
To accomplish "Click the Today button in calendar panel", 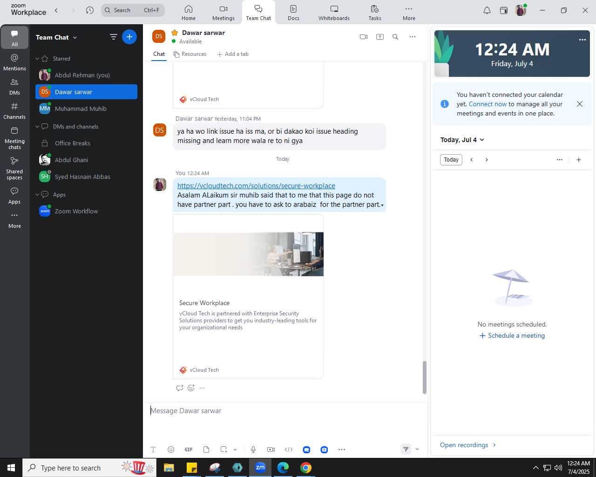I will pyautogui.click(x=451, y=160).
